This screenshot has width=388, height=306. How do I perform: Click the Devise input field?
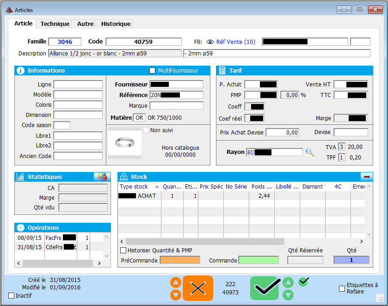click(351, 132)
